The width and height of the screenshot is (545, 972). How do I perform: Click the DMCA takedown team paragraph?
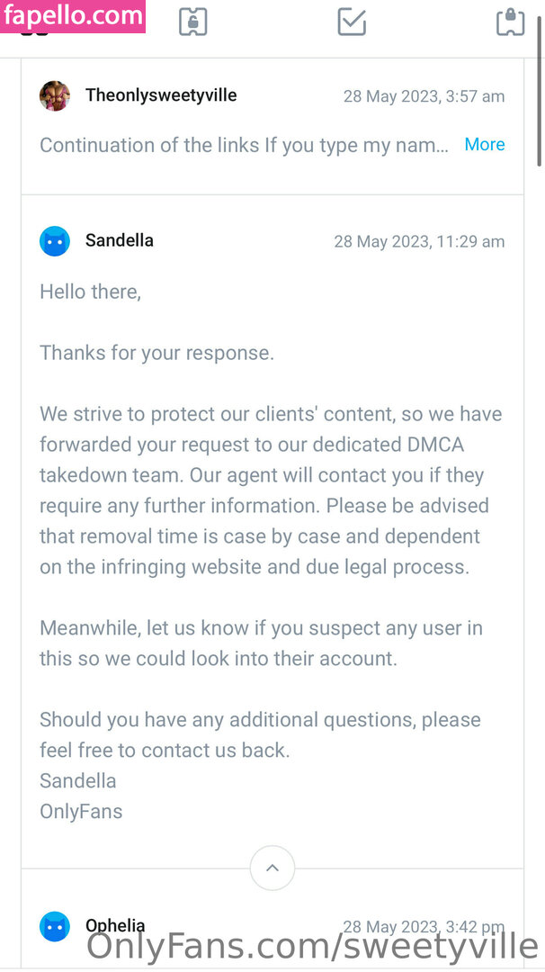point(270,490)
